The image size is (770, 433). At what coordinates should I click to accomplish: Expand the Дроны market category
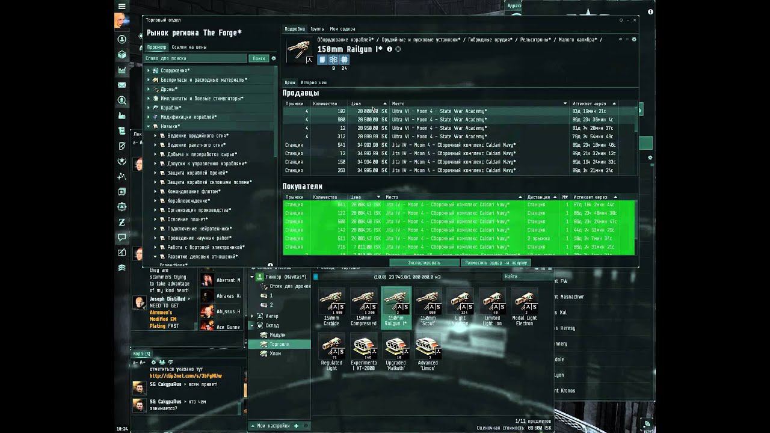click(x=149, y=89)
